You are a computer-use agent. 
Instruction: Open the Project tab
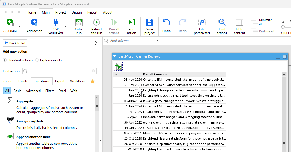coord(61,12)
